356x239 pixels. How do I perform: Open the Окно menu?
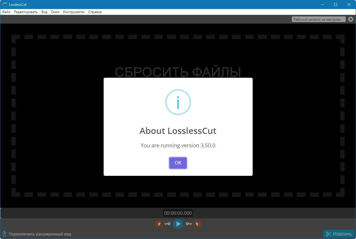(55, 12)
